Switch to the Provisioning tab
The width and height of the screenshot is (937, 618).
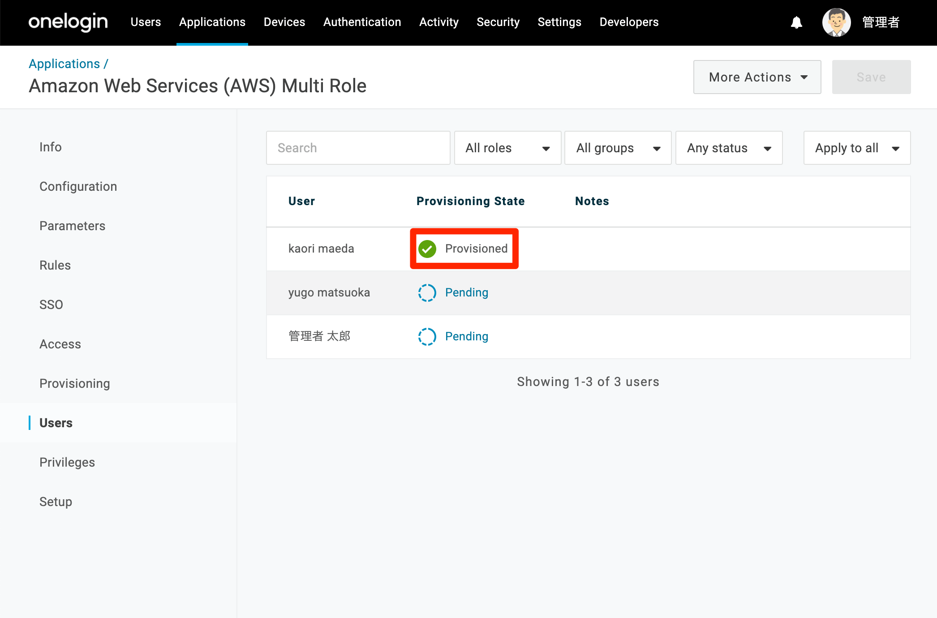coord(75,383)
